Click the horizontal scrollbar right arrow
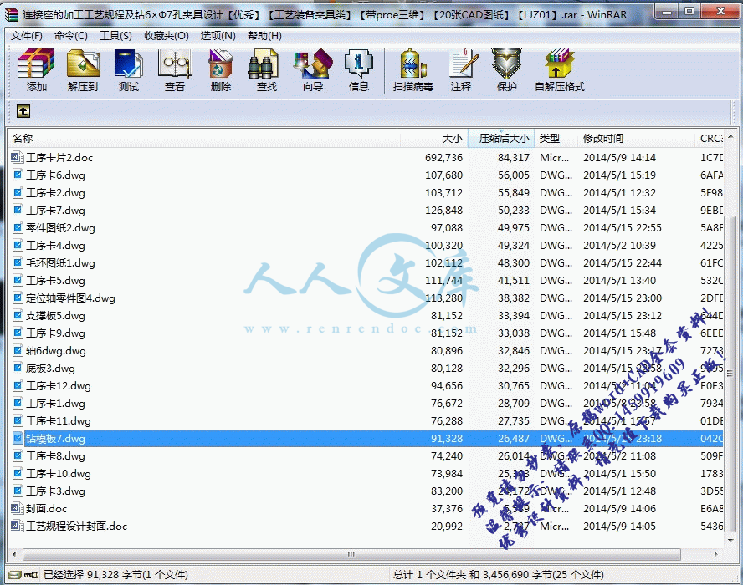Image resolution: width=743 pixels, height=585 pixels. tap(715, 554)
